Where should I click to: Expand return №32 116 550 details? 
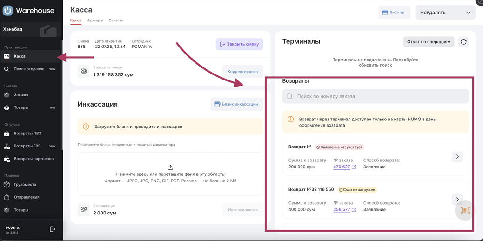[x=457, y=200]
